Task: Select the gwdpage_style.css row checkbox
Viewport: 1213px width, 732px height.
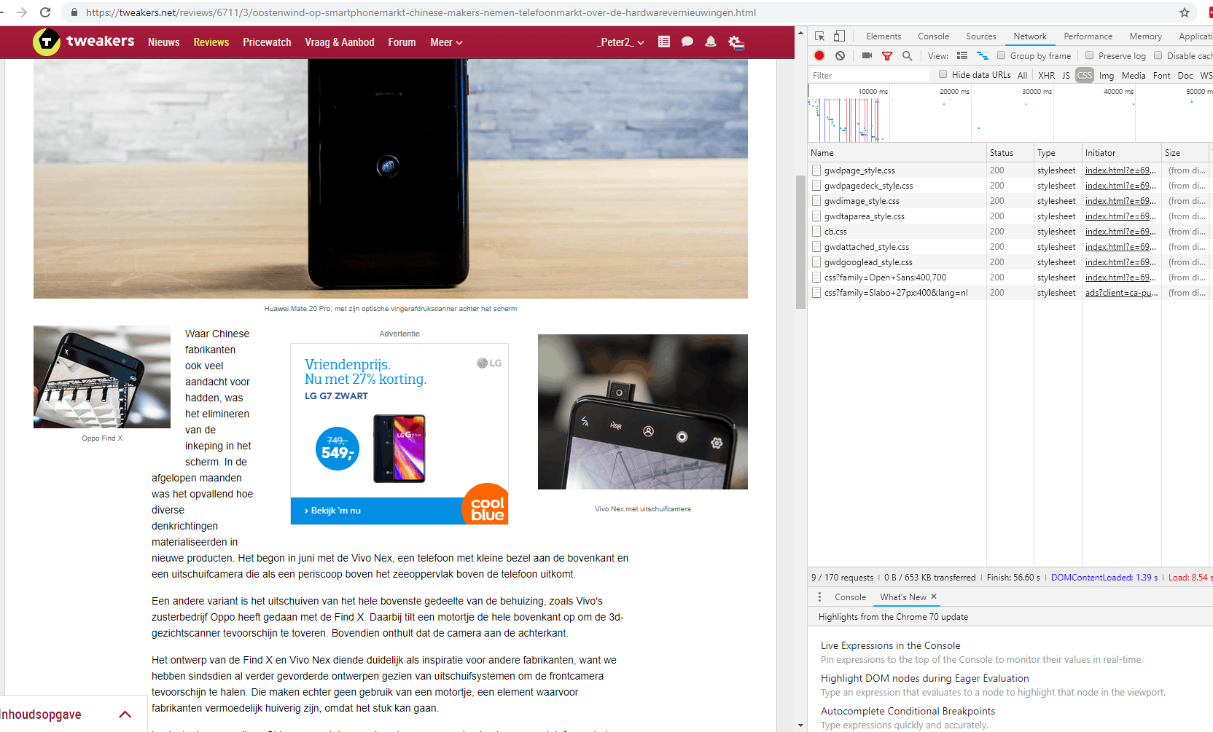Action: point(816,170)
